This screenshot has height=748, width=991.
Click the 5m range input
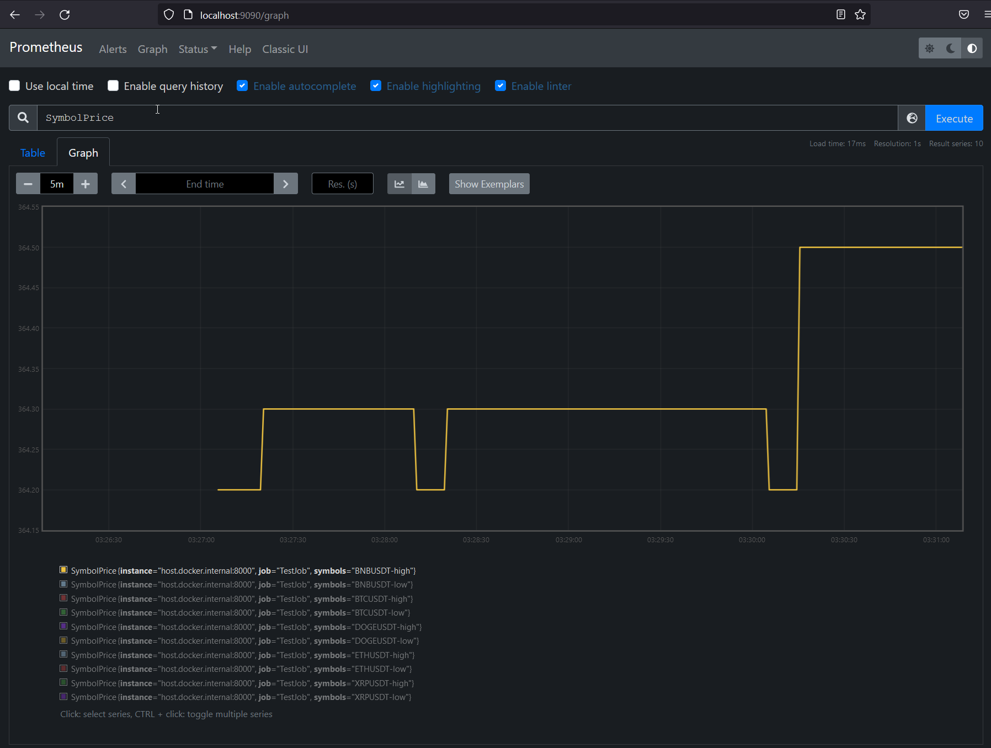click(57, 184)
